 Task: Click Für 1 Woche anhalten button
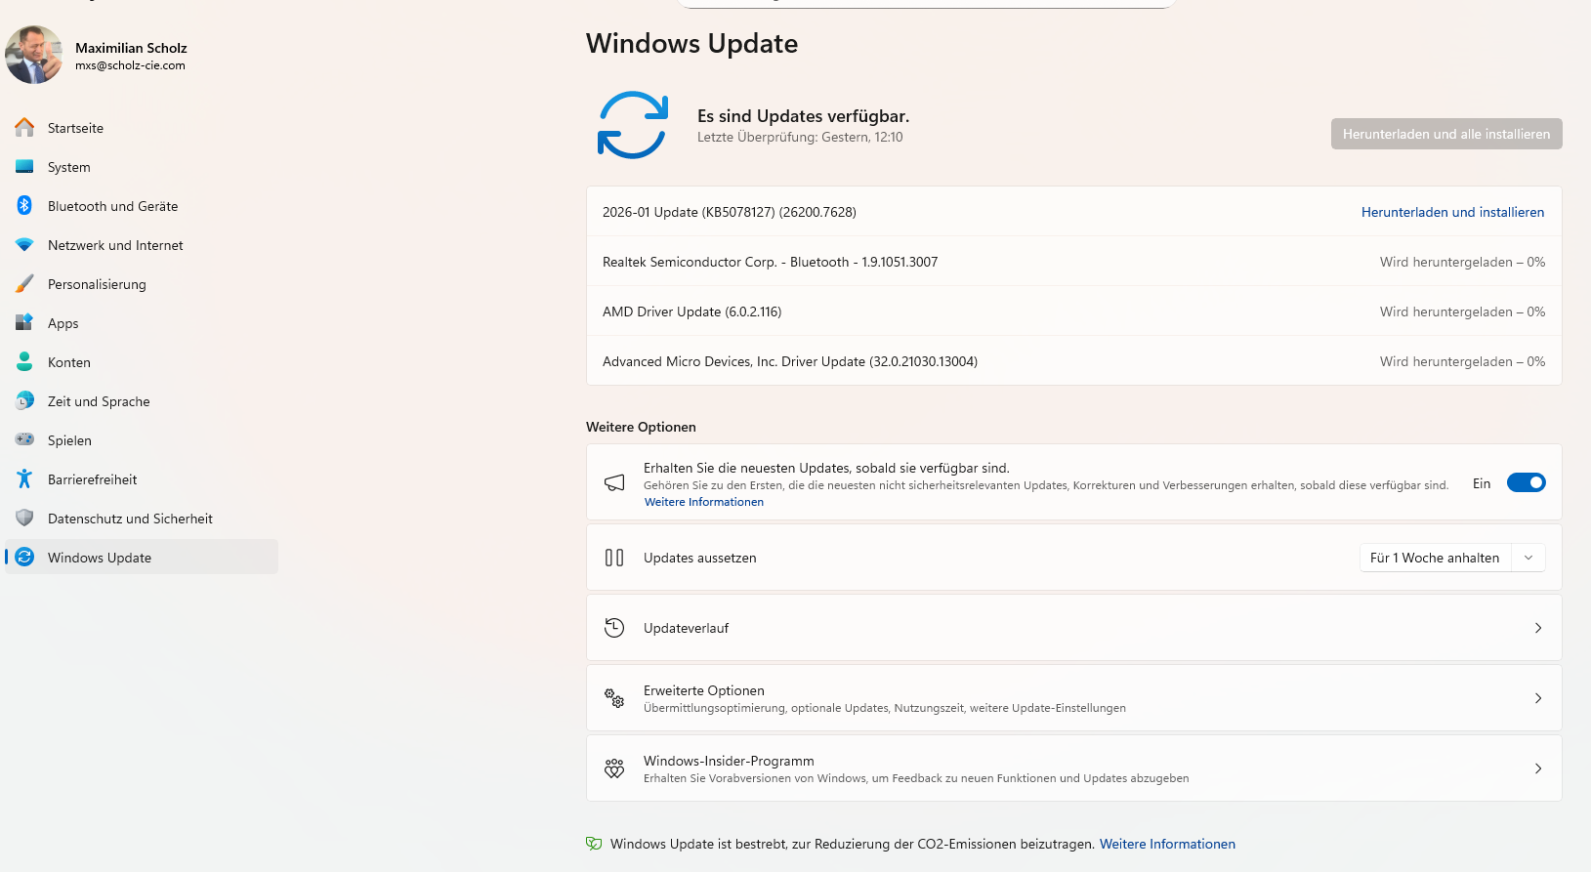[x=1434, y=558]
